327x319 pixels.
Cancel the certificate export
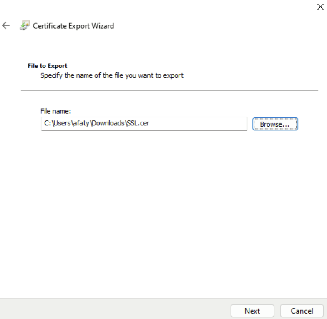click(x=302, y=311)
